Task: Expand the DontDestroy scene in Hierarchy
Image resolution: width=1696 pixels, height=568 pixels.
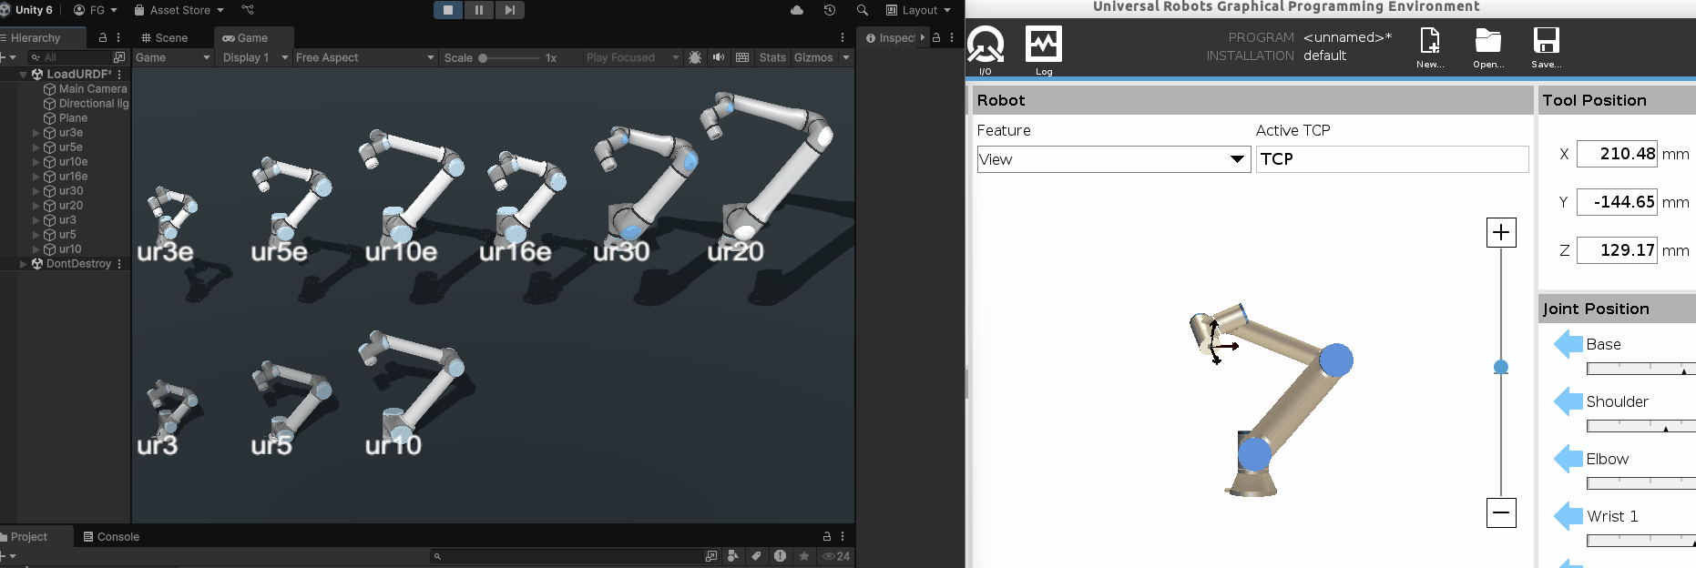Action: tap(24, 264)
